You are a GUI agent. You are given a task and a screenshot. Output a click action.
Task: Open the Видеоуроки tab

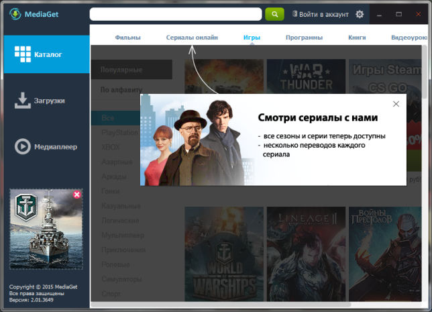pyautogui.click(x=409, y=38)
